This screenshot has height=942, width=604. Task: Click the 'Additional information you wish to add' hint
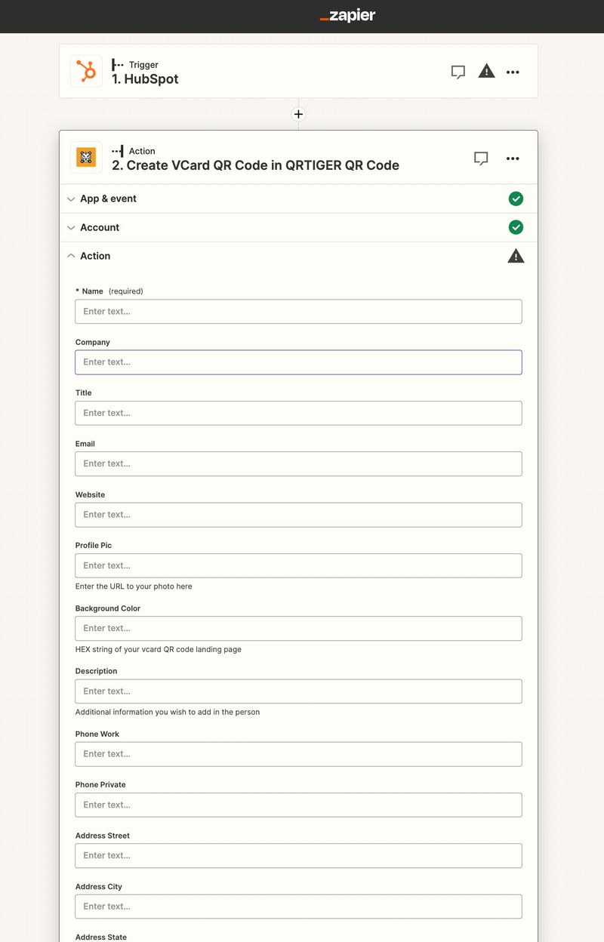coord(168,712)
